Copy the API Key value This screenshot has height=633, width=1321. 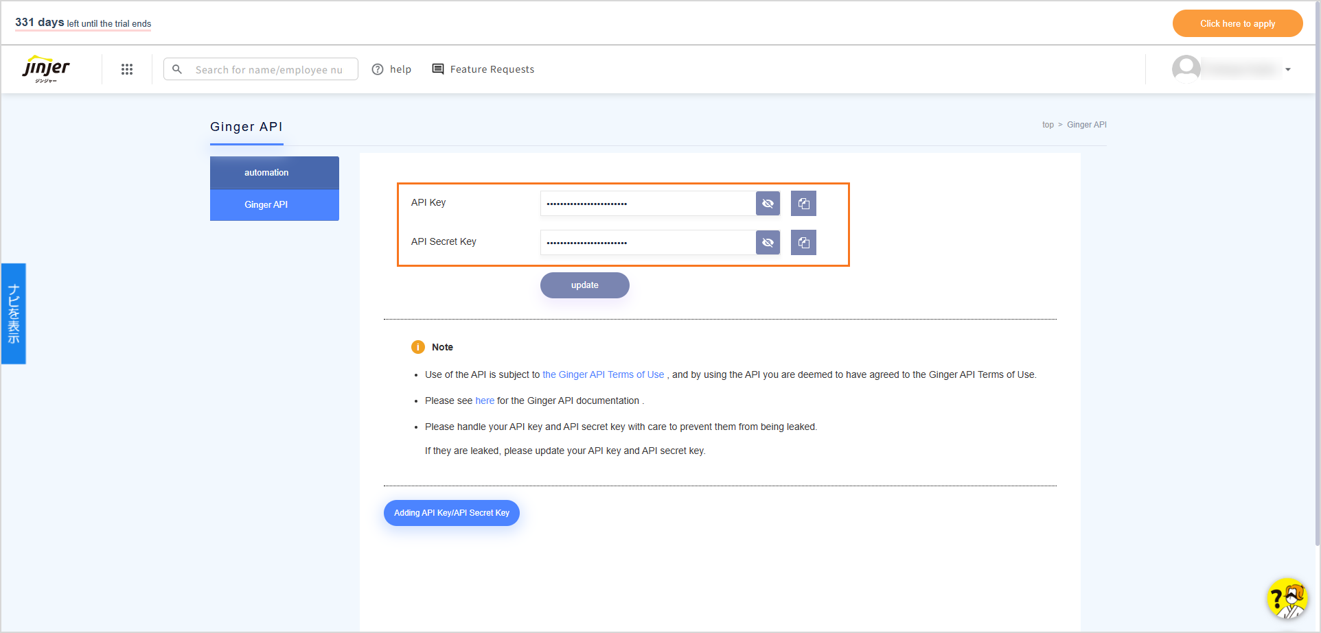pyautogui.click(x=803, y=204)
